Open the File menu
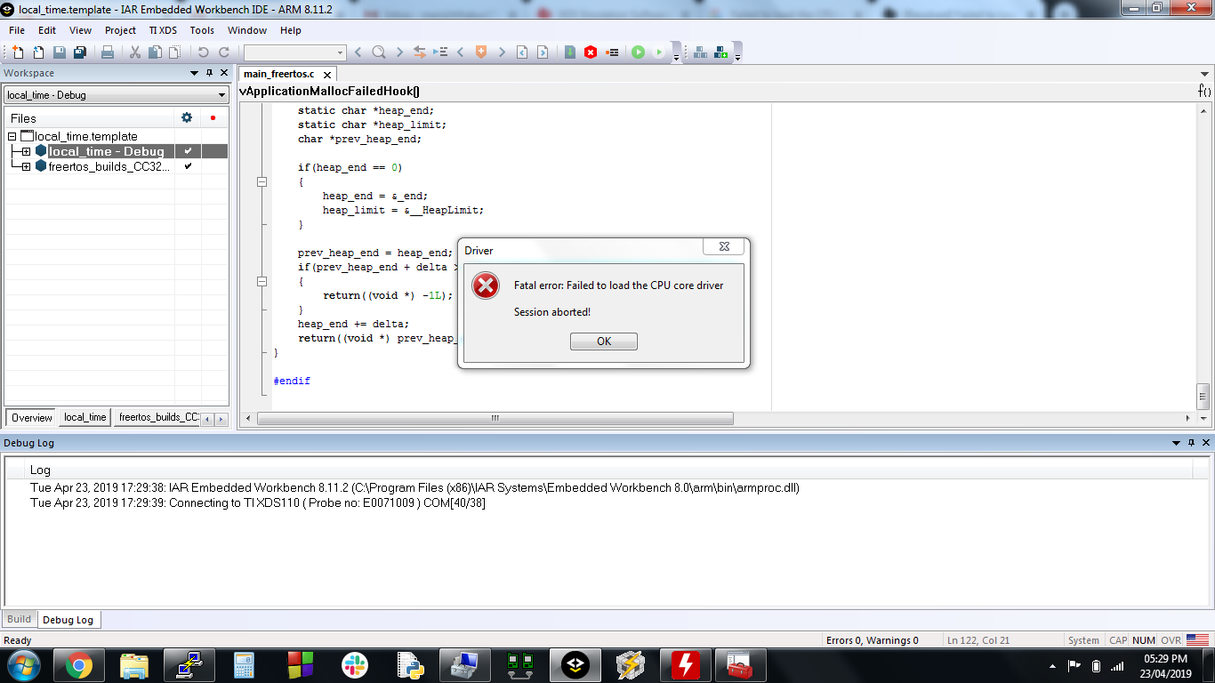The image size is (1215, 683). 17,30
